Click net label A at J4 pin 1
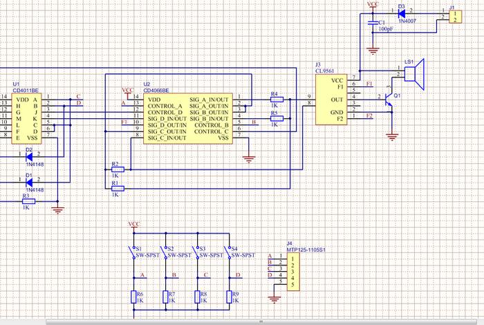The image size is (484, 325). coord(270,256)
